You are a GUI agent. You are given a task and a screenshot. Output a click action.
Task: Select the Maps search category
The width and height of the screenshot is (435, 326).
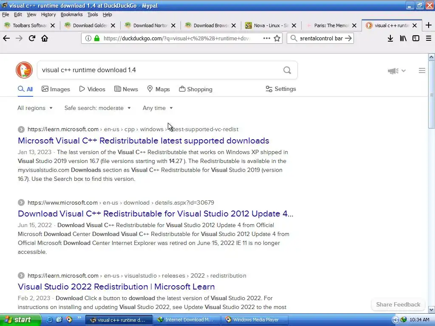click(158, 89)
